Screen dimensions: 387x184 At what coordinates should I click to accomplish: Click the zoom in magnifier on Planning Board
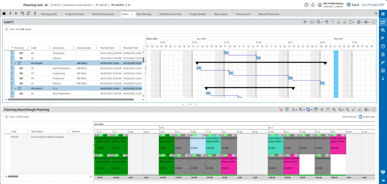(x=334, y=110)
